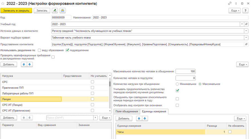Image resolution: width=251 pixels, height=139 pixels.
Task: Click gray down arrow above the Параметр table
Action: [30, 118]
